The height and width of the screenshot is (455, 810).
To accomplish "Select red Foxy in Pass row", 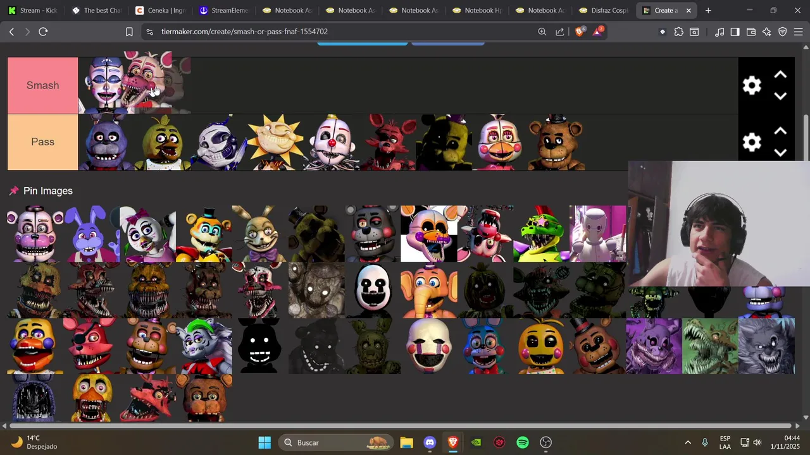I will pos(388,142).
